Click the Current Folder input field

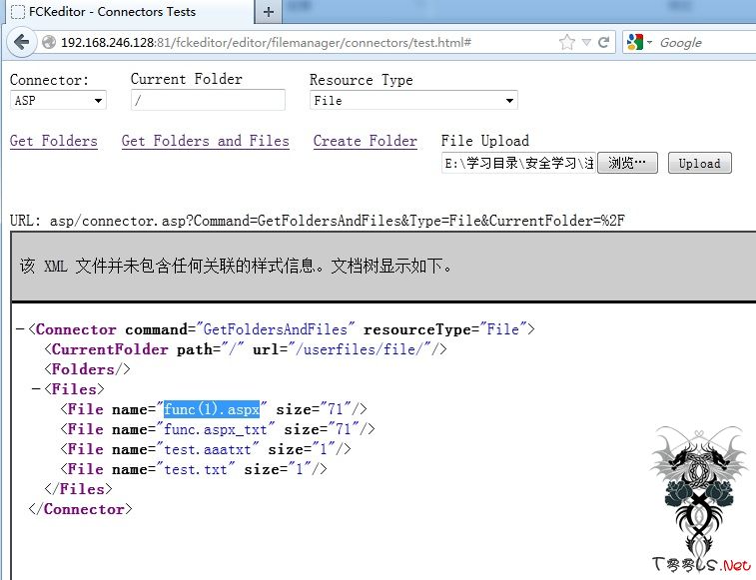pyautogui.click(x=208, y=100)
